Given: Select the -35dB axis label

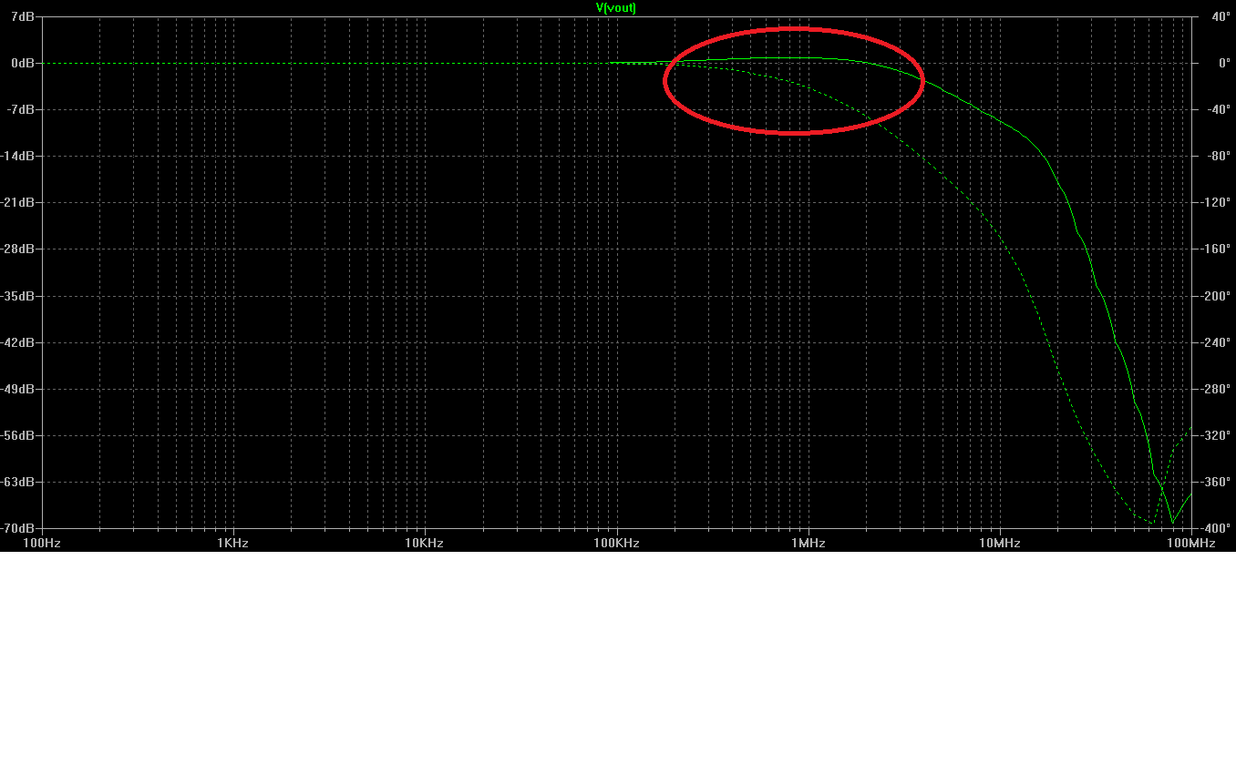Looking at the screenshot, I should [x=19, y=296].
